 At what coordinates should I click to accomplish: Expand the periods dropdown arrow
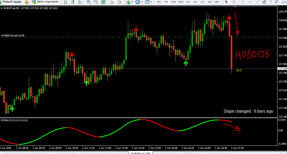141,2
